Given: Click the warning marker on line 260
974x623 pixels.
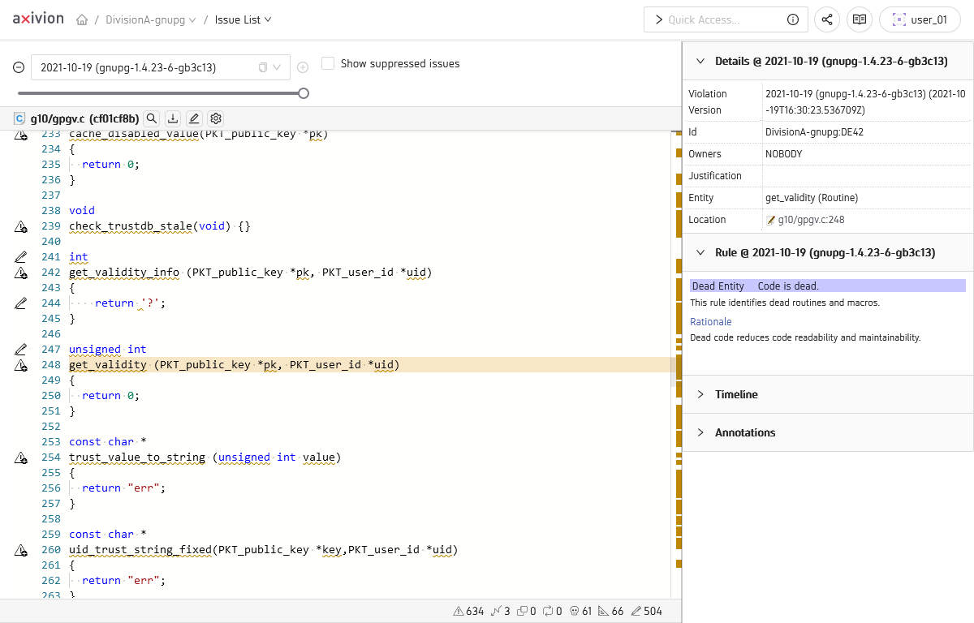Looking at the screenshot, I should (22, 551).
